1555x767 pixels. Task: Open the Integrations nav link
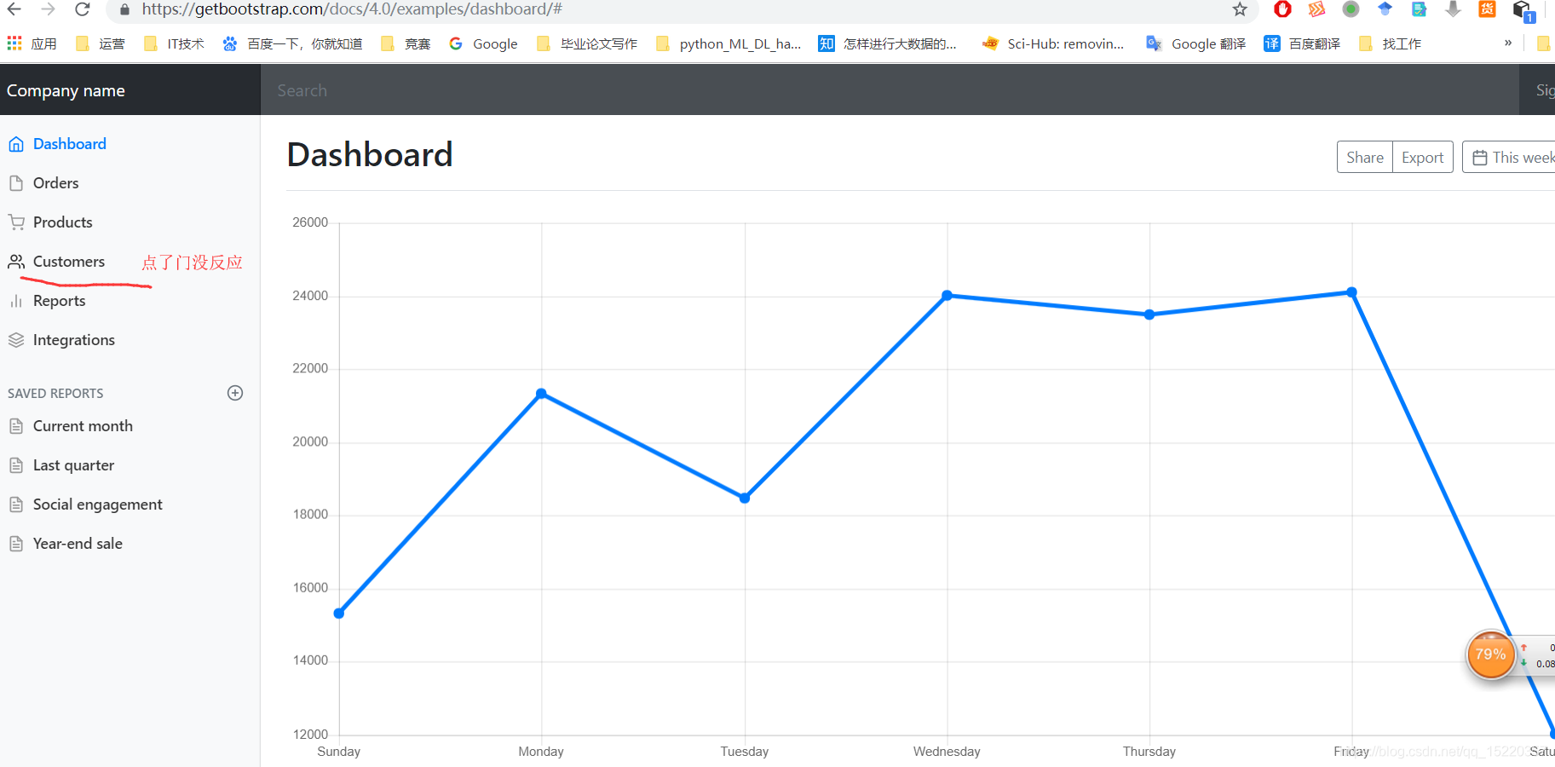pyautogui.click(x=73, y=340)
